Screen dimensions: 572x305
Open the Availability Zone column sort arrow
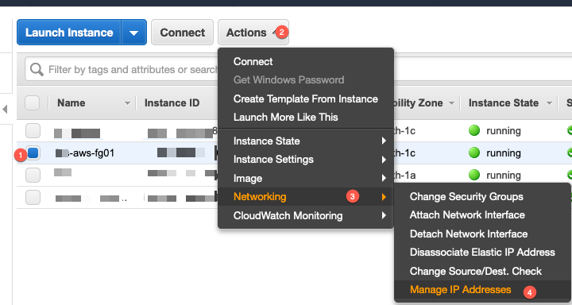[451, 103]
